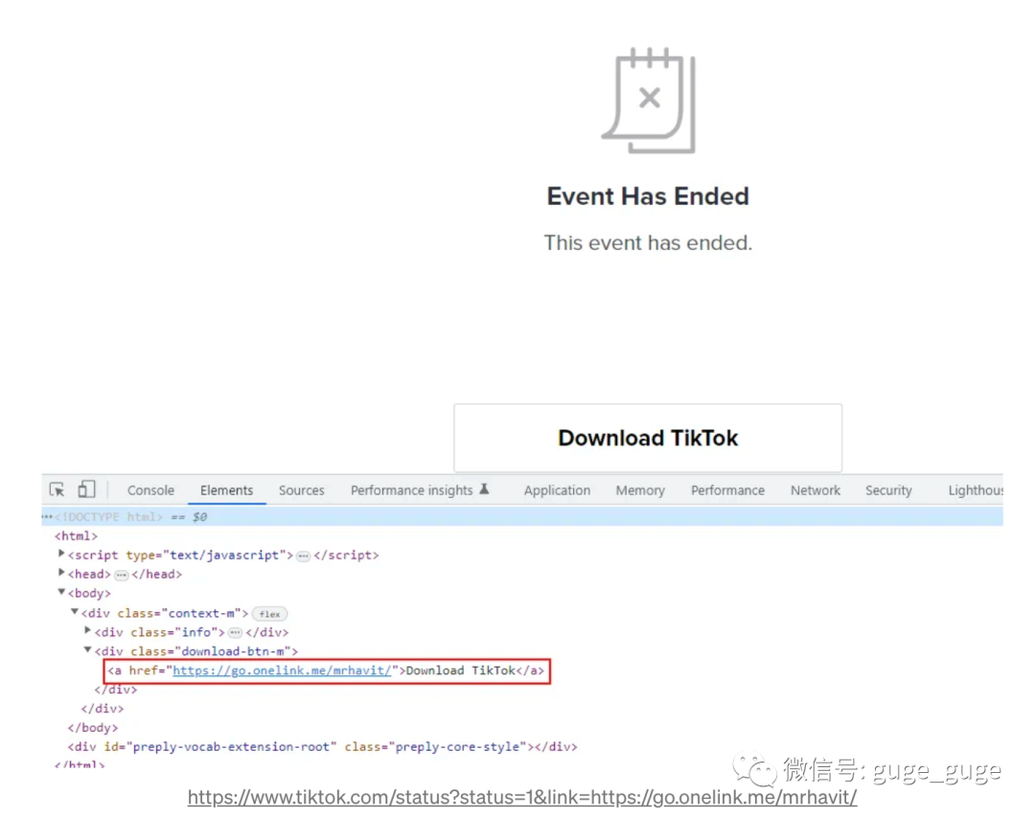This screenshot has width=1035, height=818.
Task: Collapse the body element node
Action: (61, 592)
